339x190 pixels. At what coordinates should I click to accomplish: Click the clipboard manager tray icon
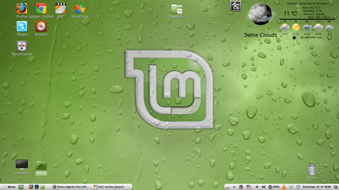tap(241, 187)
